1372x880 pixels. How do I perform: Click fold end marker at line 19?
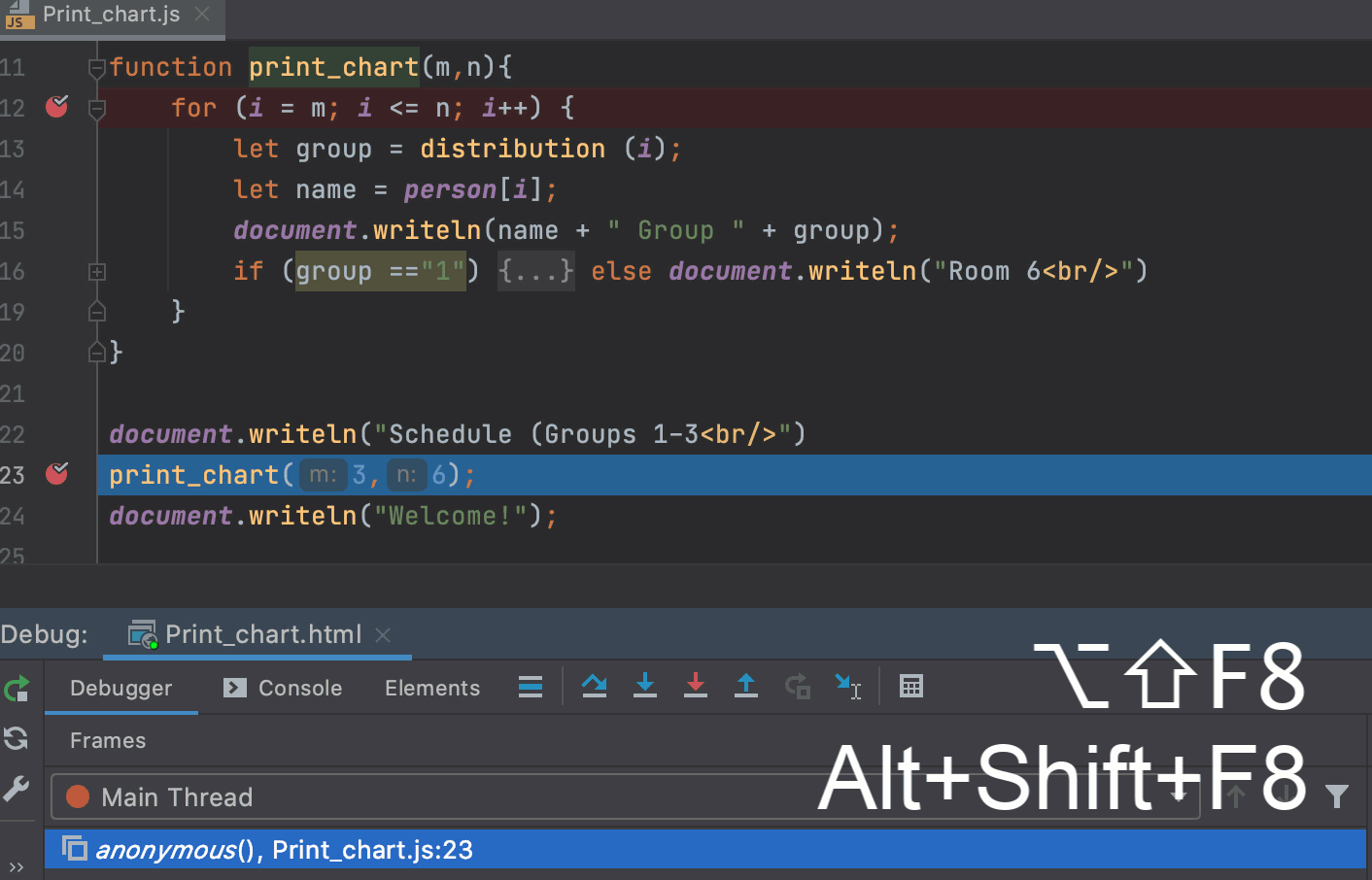tap(96, 312)
